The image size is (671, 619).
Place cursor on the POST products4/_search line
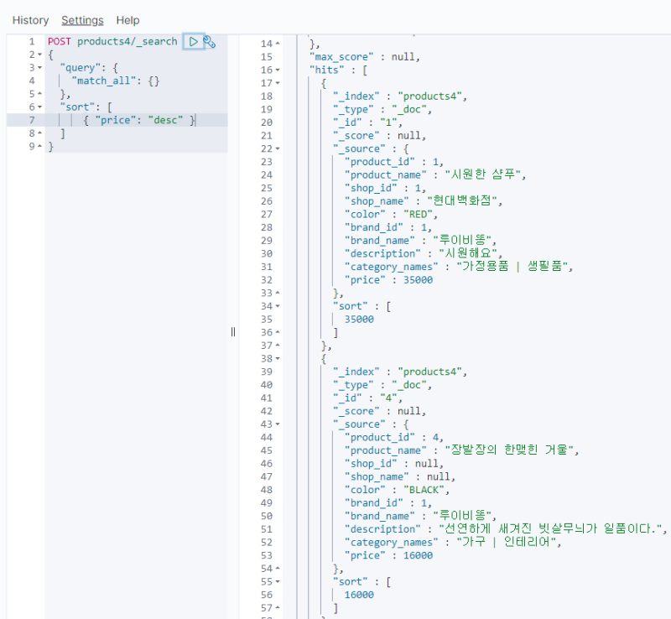coord(112,41)
